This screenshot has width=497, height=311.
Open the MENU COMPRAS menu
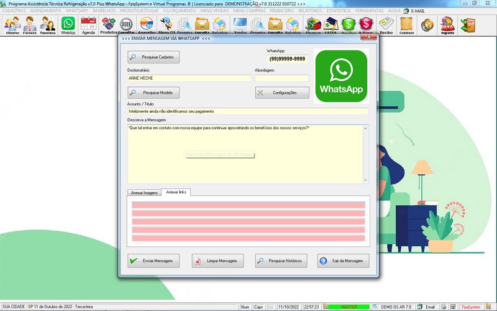tap(250, 11)
